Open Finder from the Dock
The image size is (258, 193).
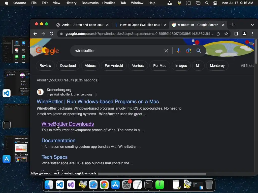pyautogui.click(x=49, y=185)
